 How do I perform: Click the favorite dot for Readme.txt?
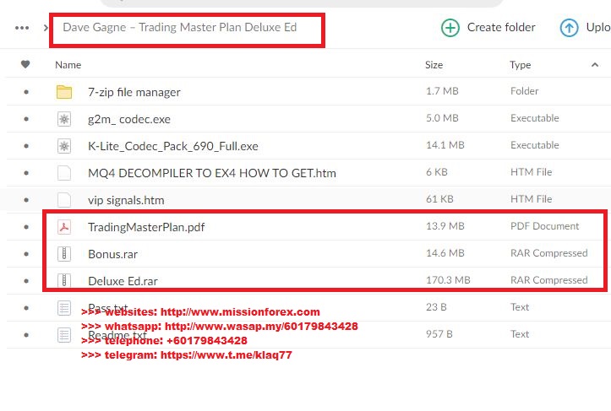(26, 335)
